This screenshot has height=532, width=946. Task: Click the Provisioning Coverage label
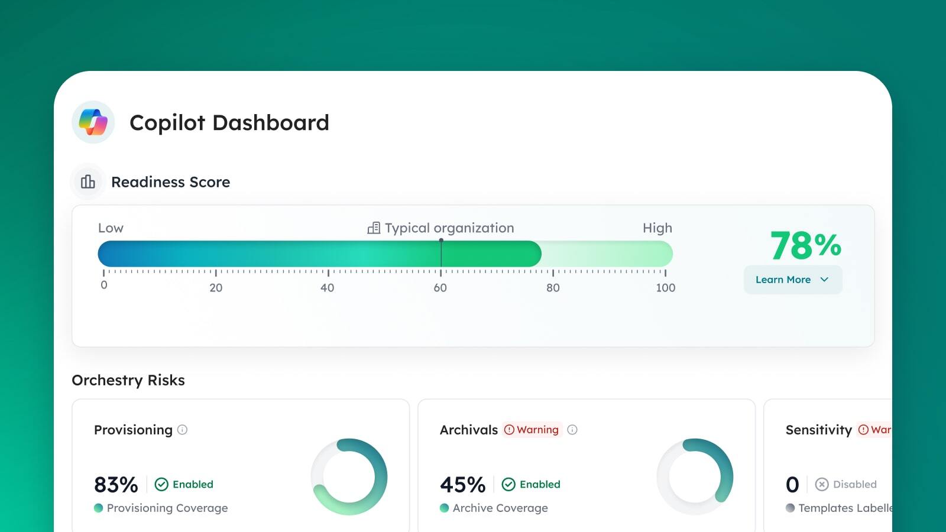[x=167, y=508]
